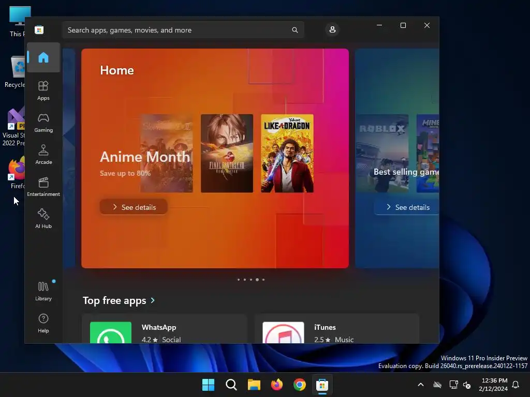Open the Arcade section
The image size is (530, 397).
[43, 155]
